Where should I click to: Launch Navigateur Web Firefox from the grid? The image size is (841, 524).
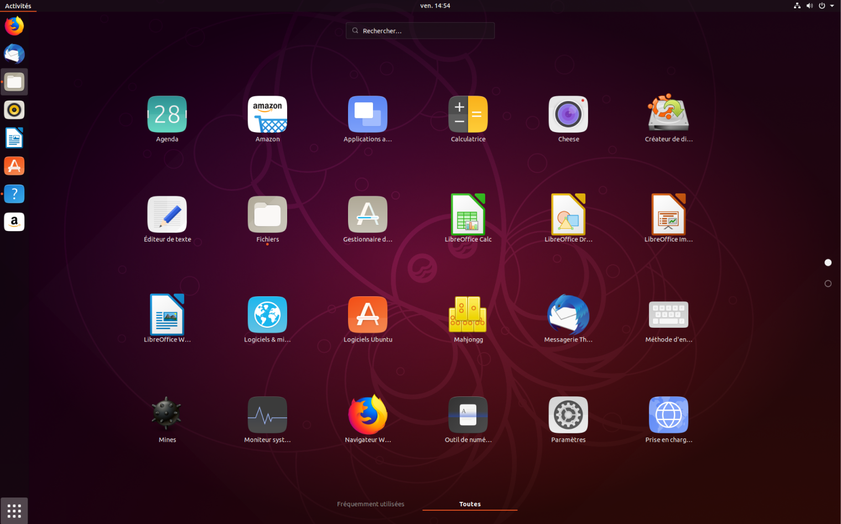[368, 415]
